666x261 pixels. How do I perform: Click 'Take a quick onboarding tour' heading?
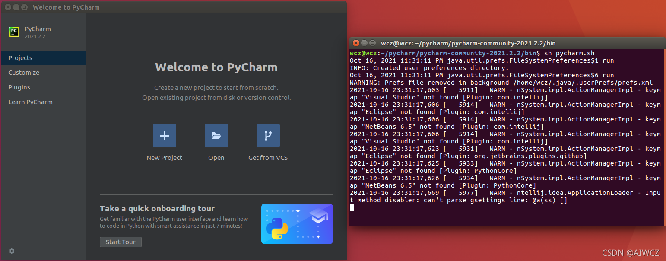157,209
